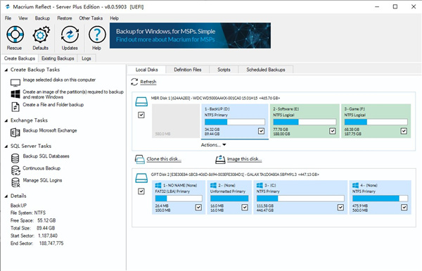Viewport: 422px width, 271px height.
Task: Click Backup Microsoft Exchange link text
Action: tap(50, 130)
